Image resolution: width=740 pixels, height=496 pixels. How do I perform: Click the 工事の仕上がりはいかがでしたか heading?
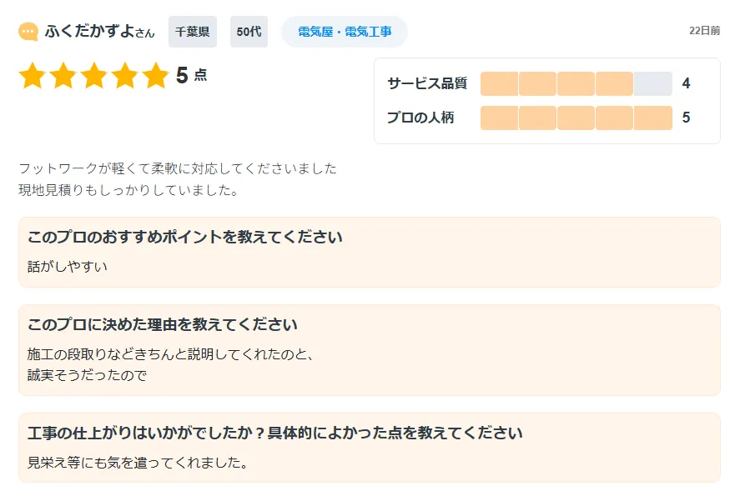click(275, 433)
